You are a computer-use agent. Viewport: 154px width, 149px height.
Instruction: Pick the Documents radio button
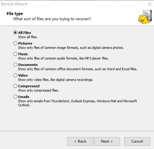coord(15,65)
